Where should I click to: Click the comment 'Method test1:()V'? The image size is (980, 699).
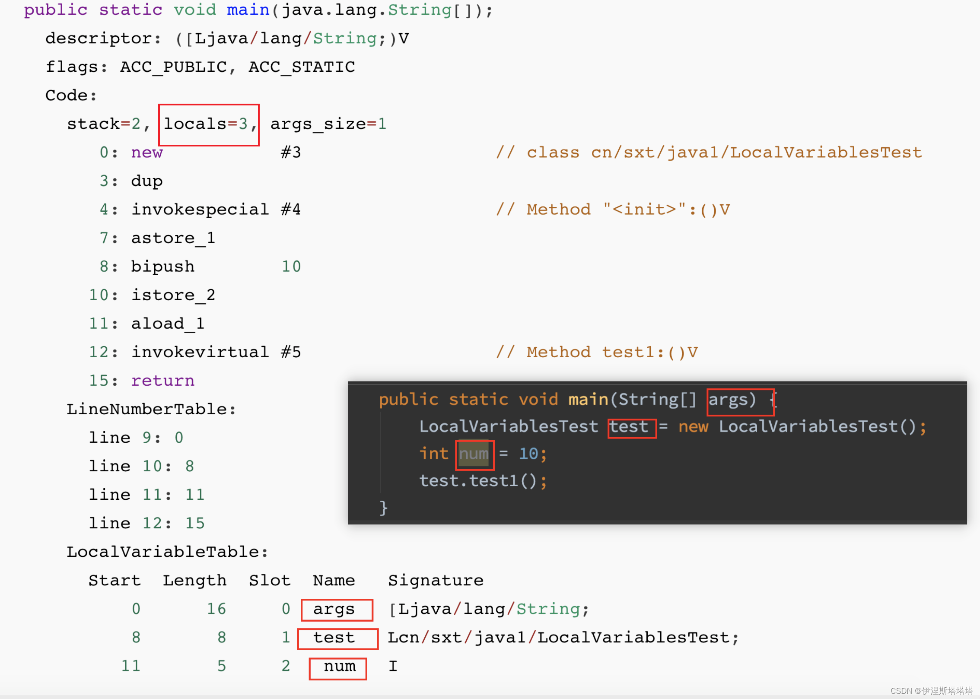[x=612, y=352]
